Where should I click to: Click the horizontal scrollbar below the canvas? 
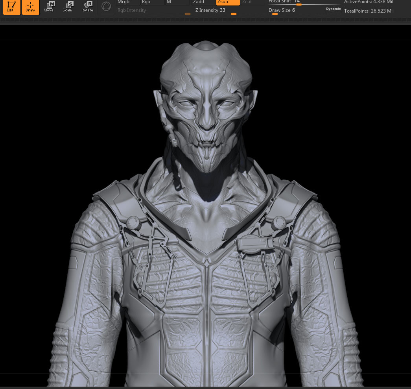205,387
